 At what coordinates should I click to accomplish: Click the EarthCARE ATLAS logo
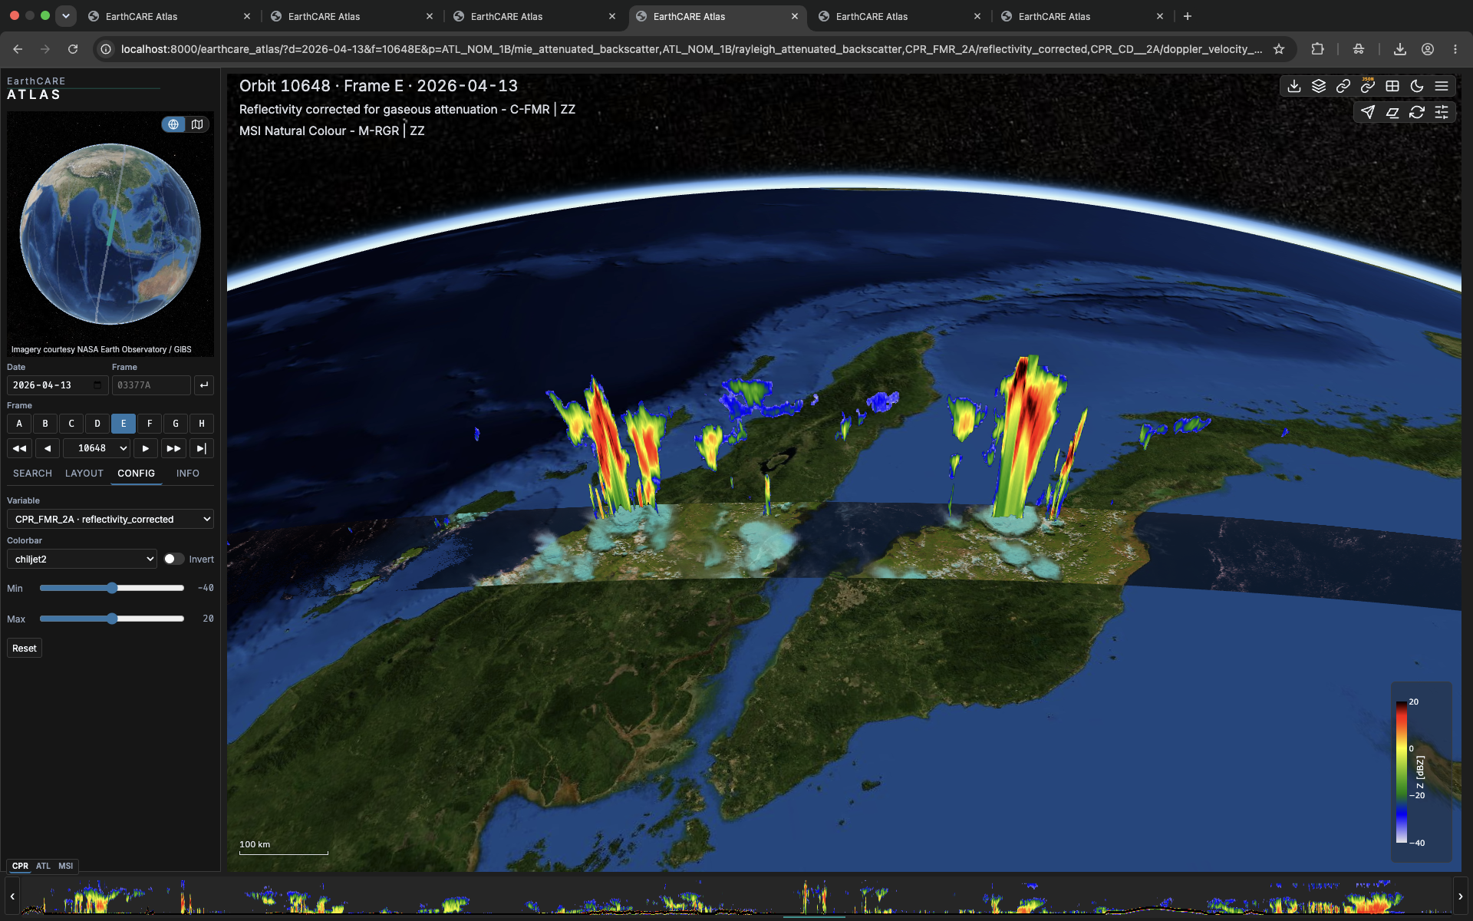pyautogui.click(x=36, y=88)
